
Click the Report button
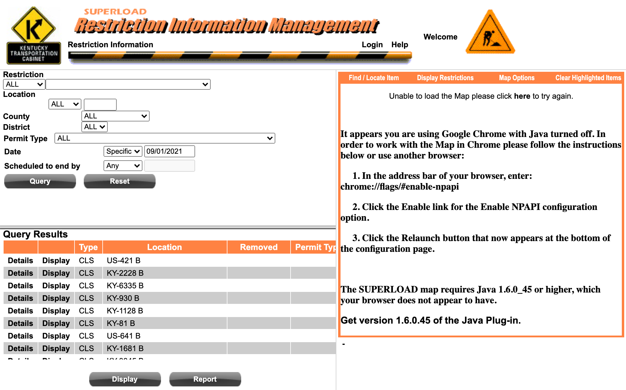coord(205,379)
